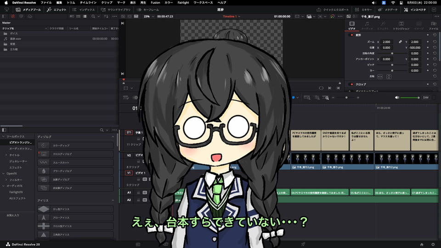
Task: Click the color wheel bypass icon above viewer
Action: 333,17
